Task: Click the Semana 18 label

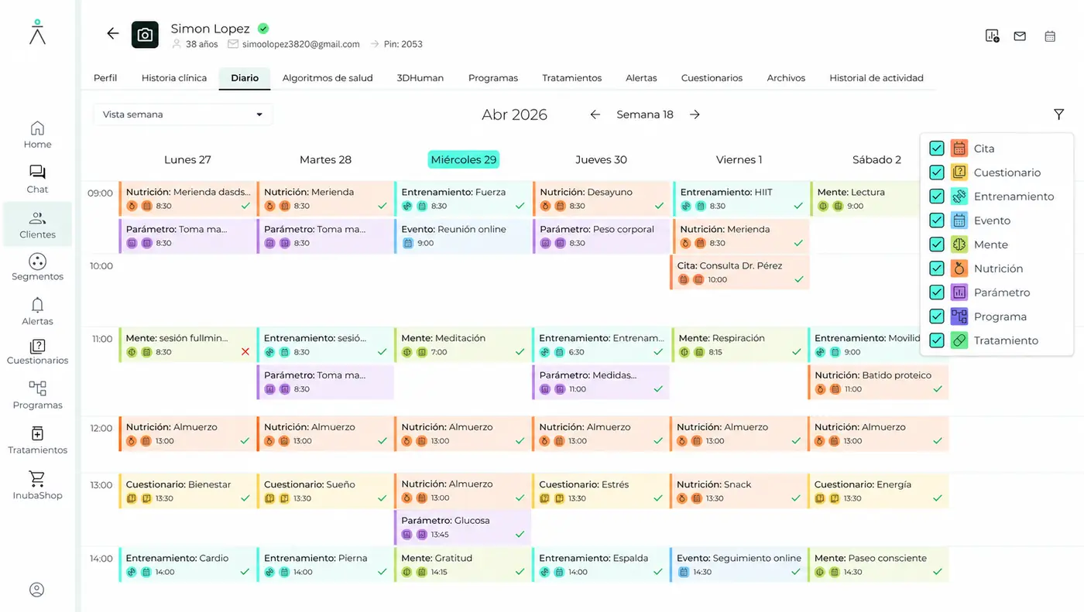Action: pos(645,115)
